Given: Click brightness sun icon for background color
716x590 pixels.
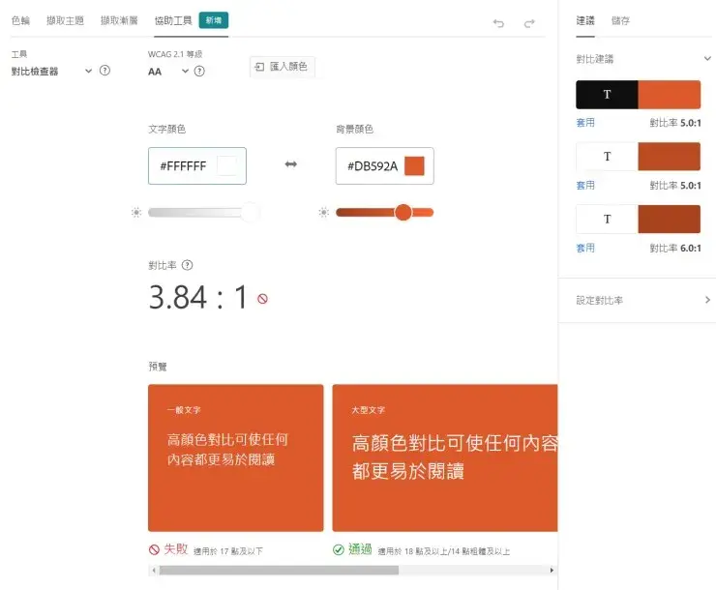Looking at the screenshot, I should [x=324, y=212].
